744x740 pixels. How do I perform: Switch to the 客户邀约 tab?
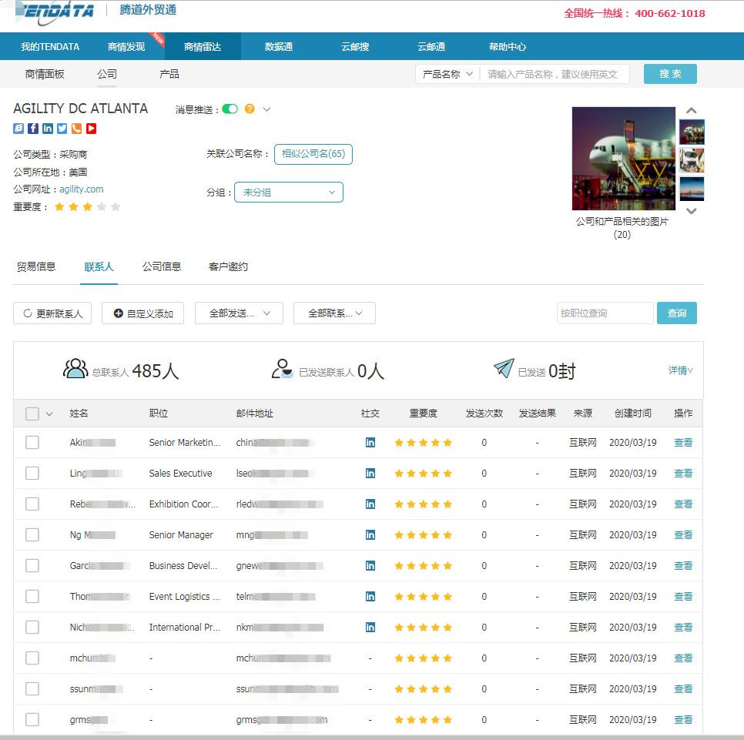tap(228, 266)
